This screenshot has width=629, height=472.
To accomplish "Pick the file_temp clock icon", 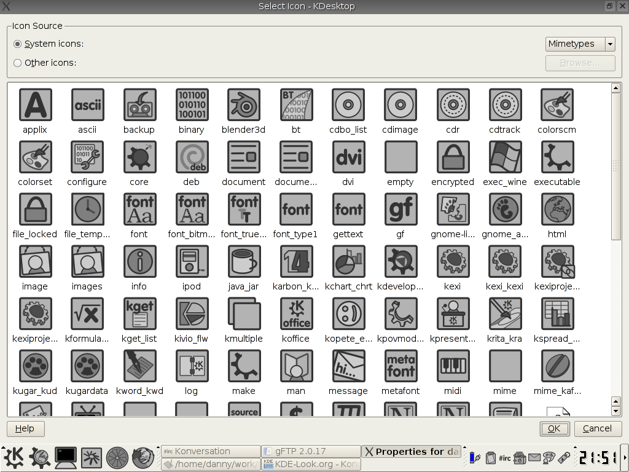I will pos(87,209).
